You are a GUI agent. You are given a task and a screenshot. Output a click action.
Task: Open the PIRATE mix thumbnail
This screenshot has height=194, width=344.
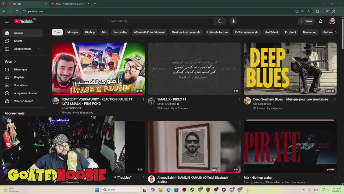coord(290,147)
